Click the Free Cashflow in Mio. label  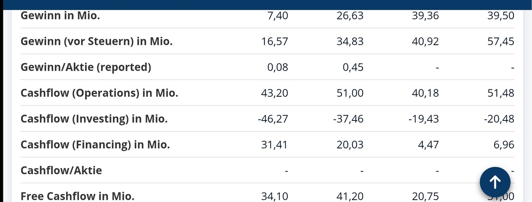coord(77,196)
